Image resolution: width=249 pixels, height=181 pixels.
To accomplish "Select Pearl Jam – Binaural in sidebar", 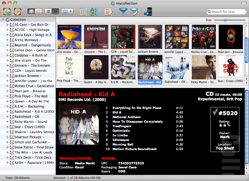I will coord(28,91).
